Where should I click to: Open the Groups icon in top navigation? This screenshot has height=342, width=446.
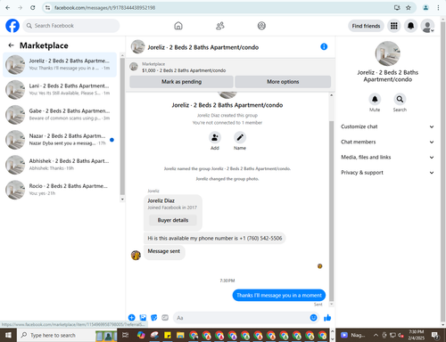(261, 26)
